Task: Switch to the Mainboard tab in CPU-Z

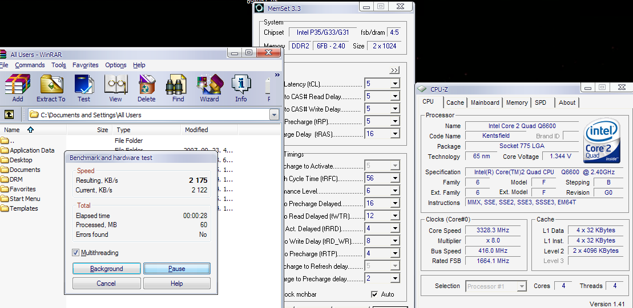Action: click(485, 102)
